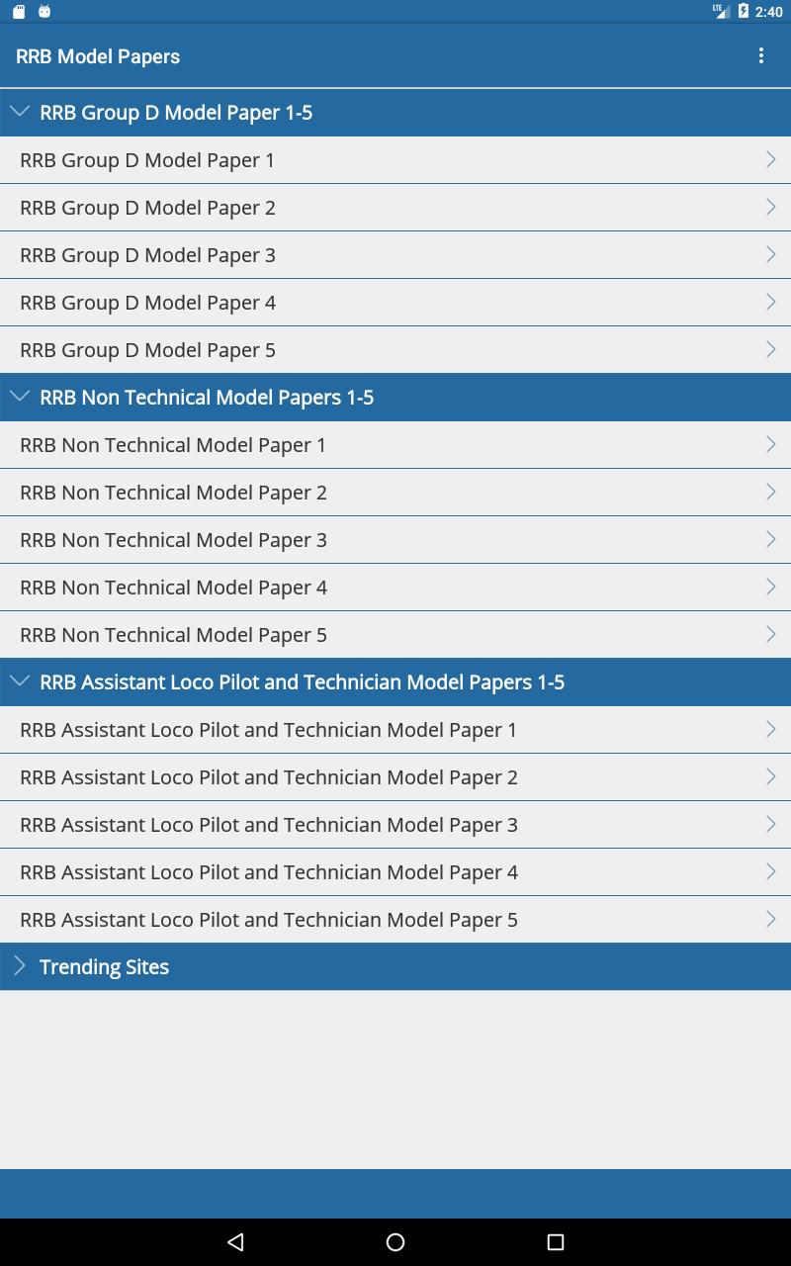Expand the Trending Sites section
The image size is (791, 1266).
(x=395, y=967)
